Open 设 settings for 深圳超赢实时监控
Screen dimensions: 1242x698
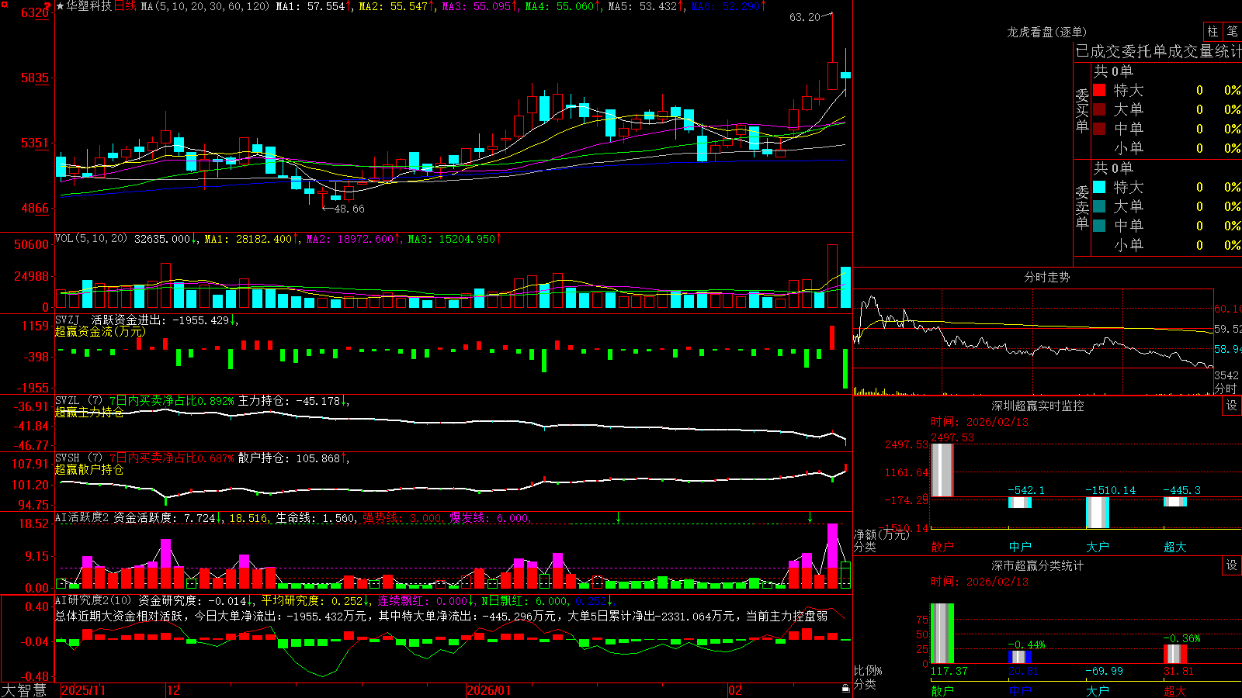coord(1232,406)
